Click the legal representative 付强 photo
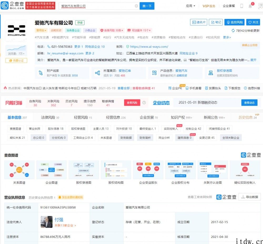The image size is (263, 244). (x=47, y=222)
